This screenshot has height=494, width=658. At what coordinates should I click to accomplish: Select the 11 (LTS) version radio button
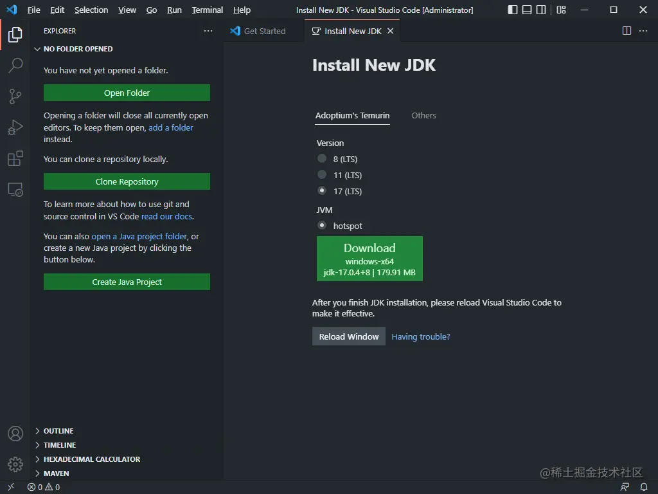coord(322,174)
